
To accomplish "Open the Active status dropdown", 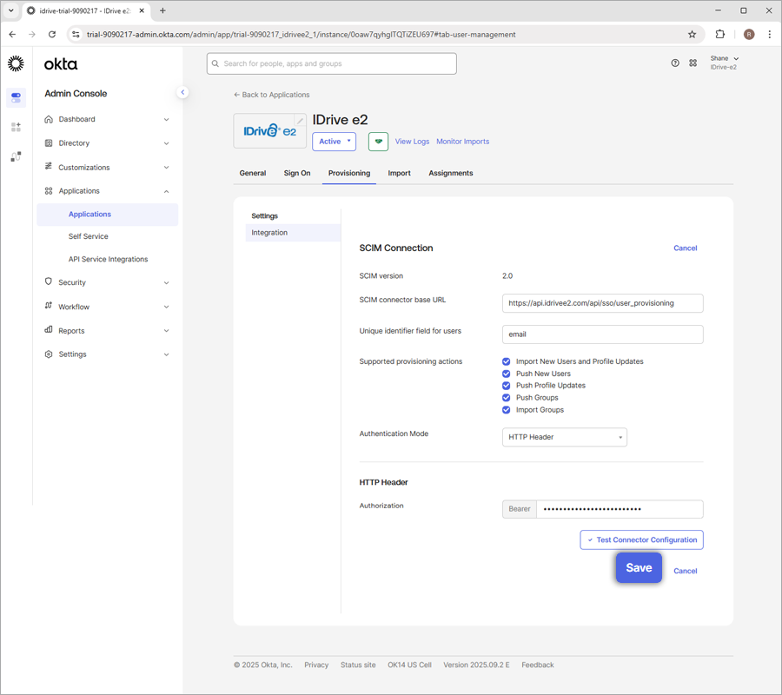I will (334, 142).
